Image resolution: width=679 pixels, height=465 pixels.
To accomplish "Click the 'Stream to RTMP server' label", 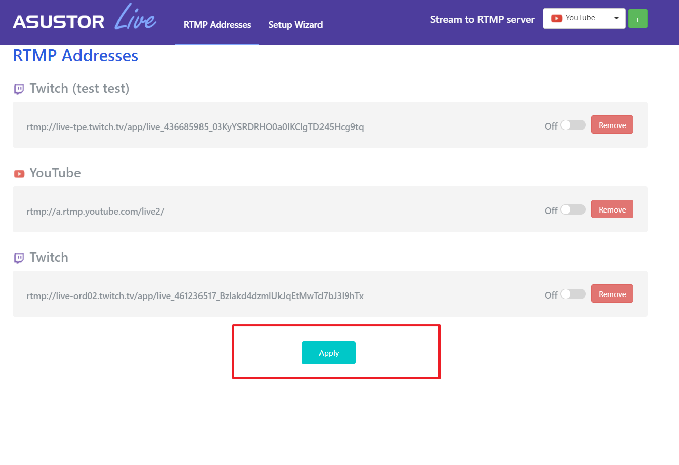I will (x=483, y=19).
